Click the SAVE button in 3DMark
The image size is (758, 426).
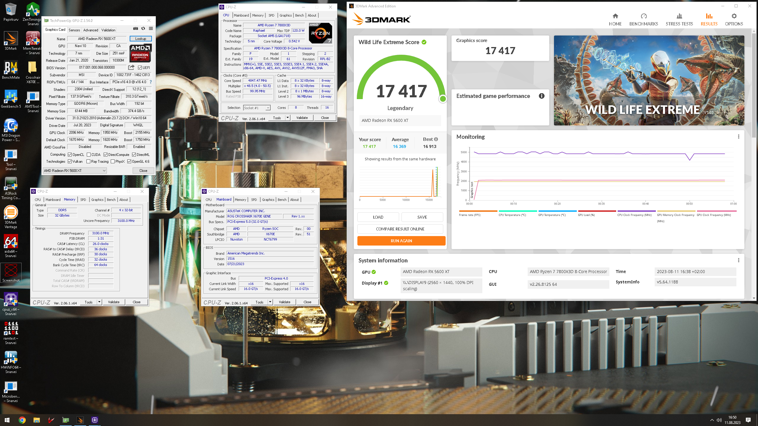click(x=422, y=217)
